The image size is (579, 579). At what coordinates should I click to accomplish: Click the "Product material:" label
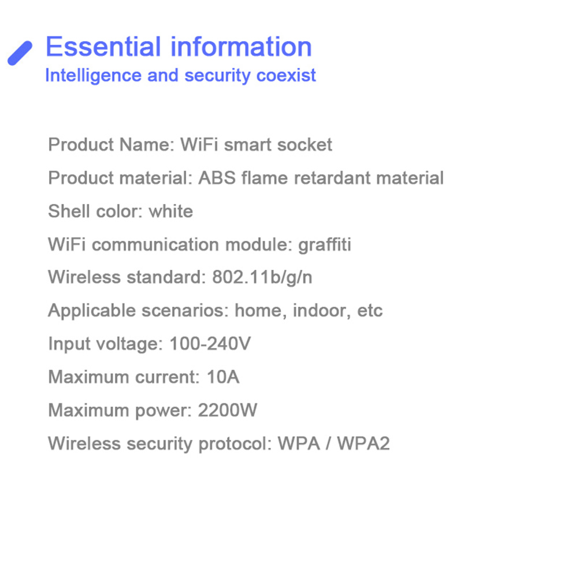tap(120, 178)
